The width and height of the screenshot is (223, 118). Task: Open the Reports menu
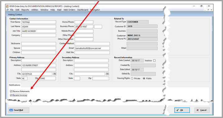point(25,10)
